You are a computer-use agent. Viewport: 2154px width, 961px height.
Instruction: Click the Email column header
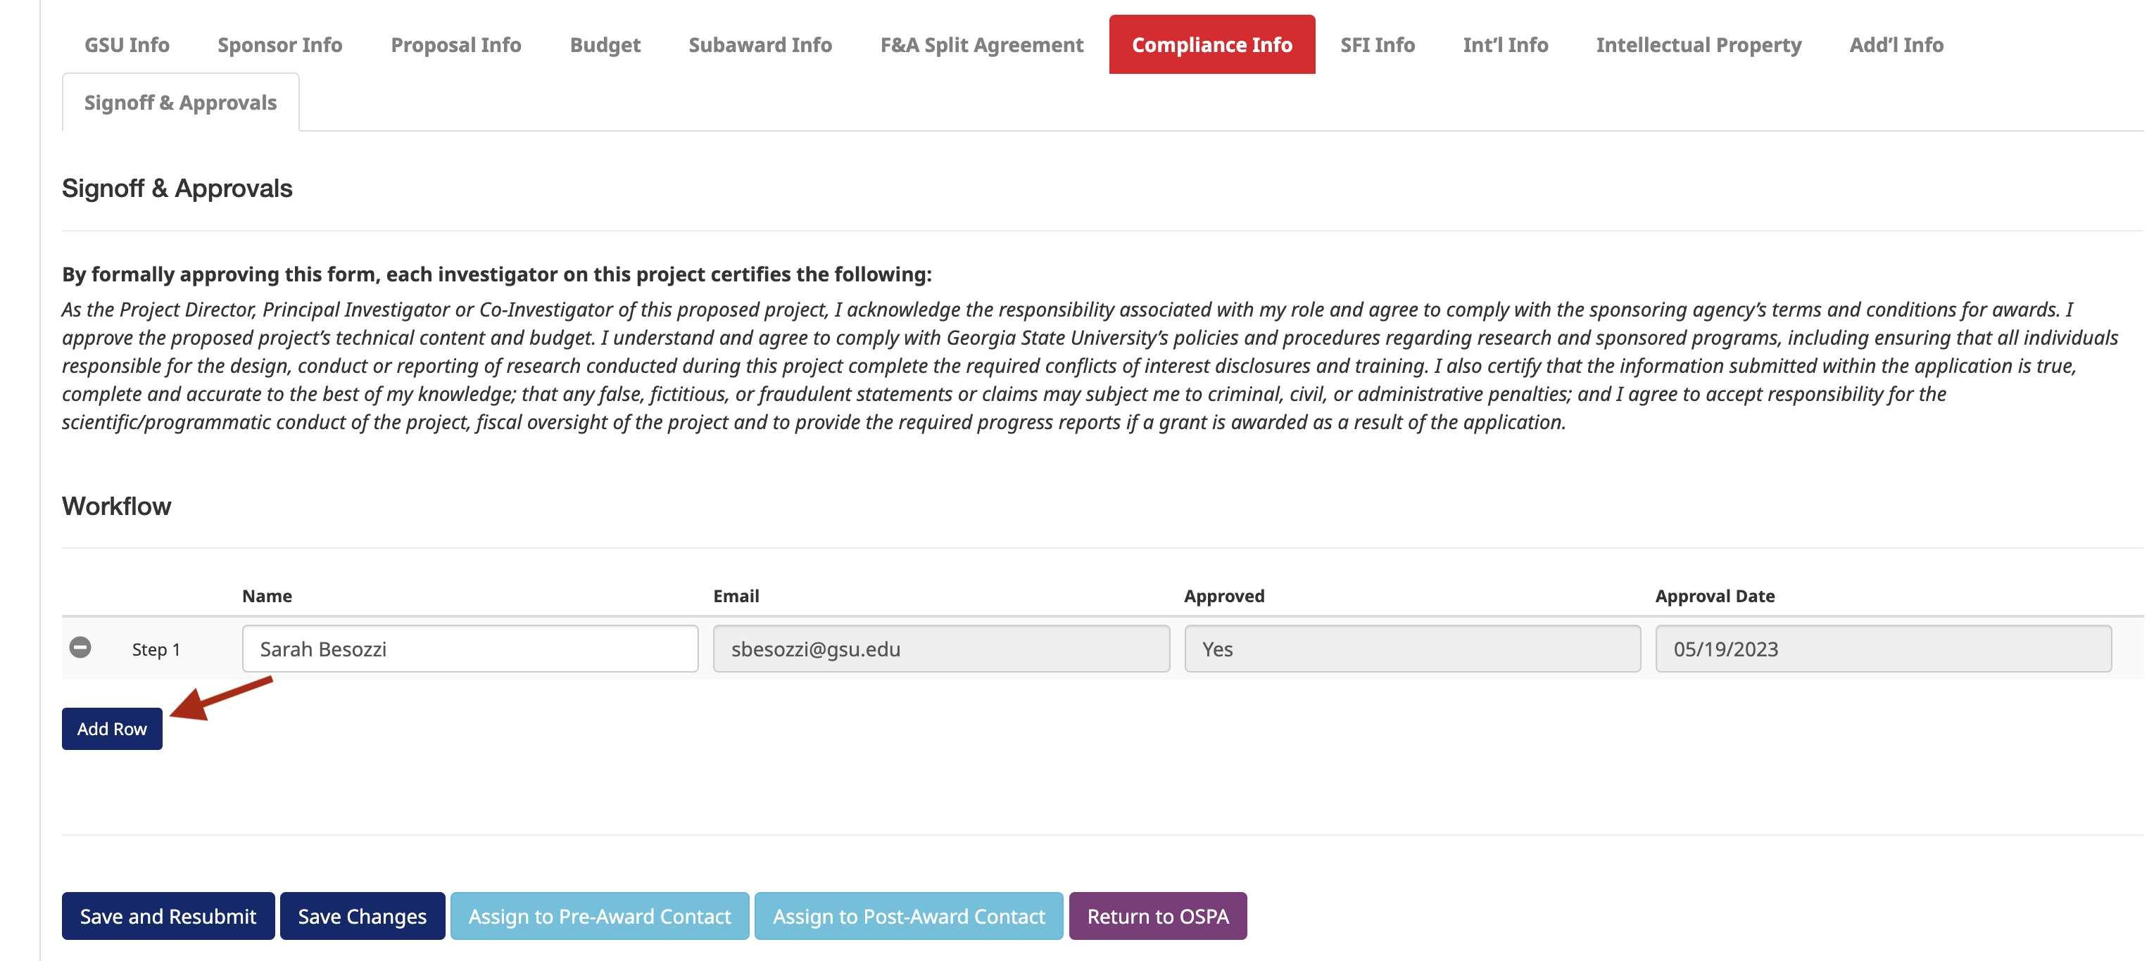(736, 596)
